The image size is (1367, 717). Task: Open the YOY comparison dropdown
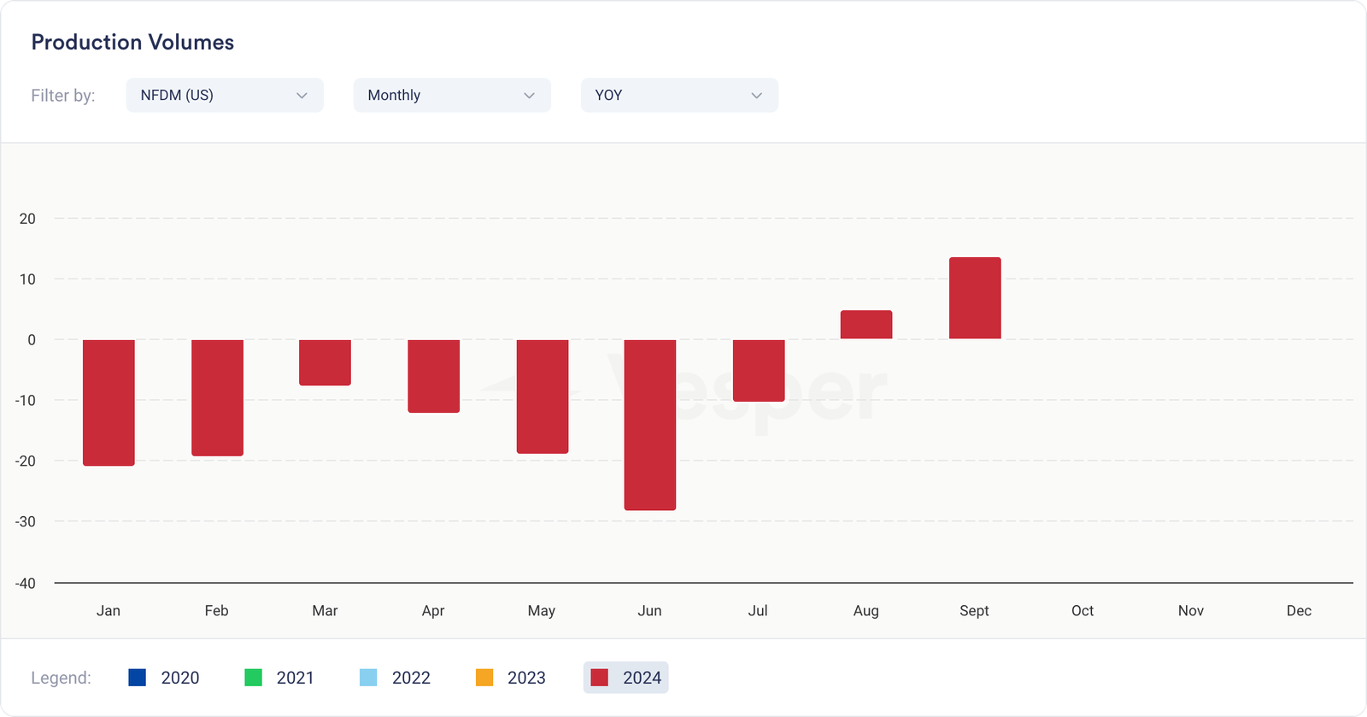678,95
